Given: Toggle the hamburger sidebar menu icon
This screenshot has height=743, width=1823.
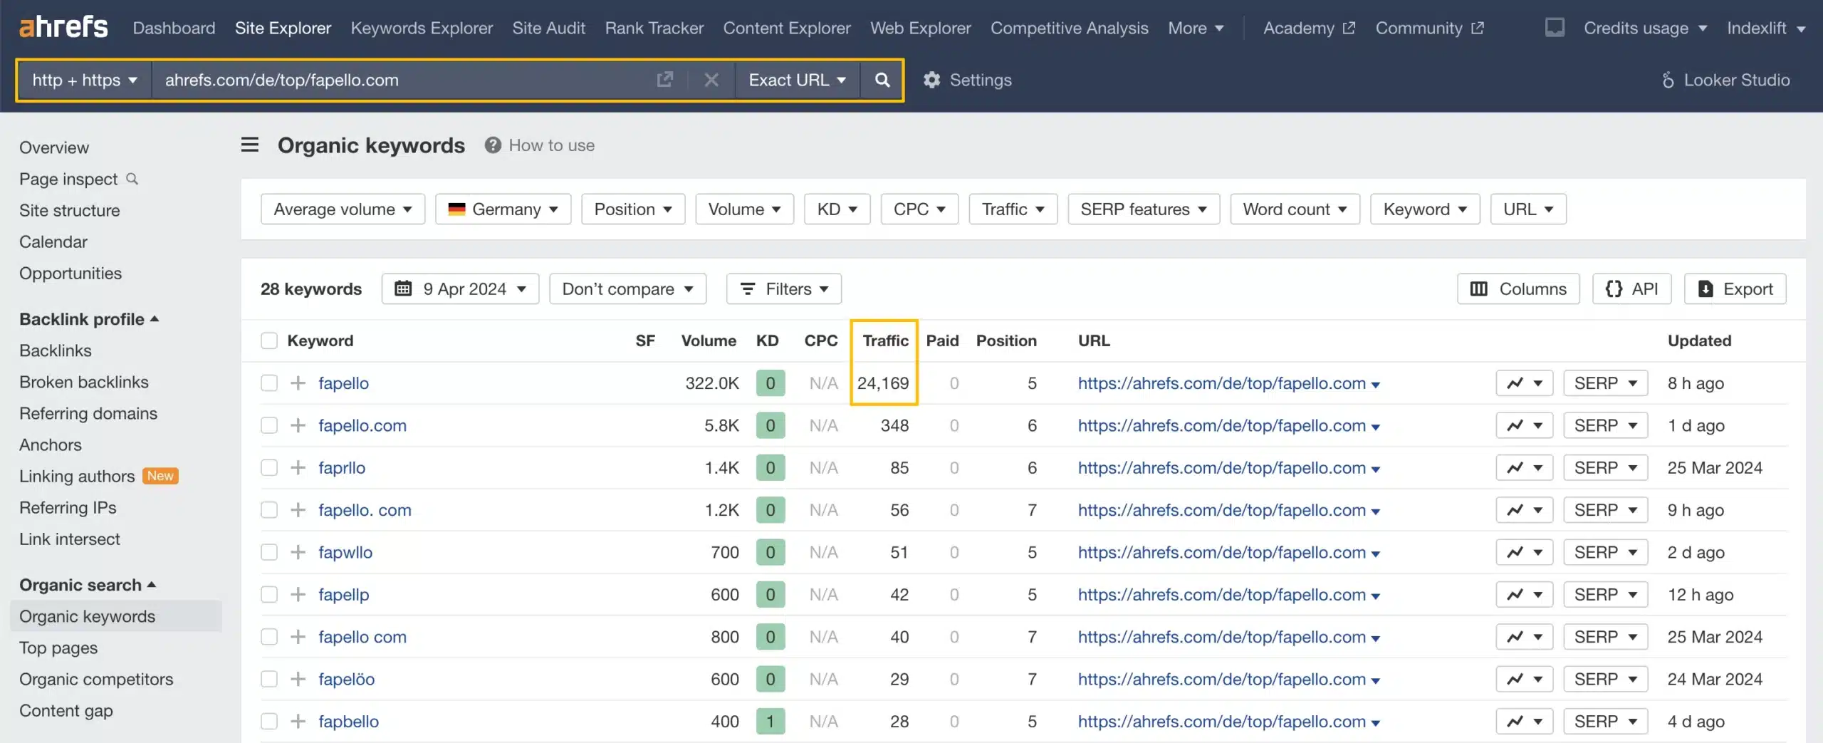Looking at the screenshot, I should point(250,145).
